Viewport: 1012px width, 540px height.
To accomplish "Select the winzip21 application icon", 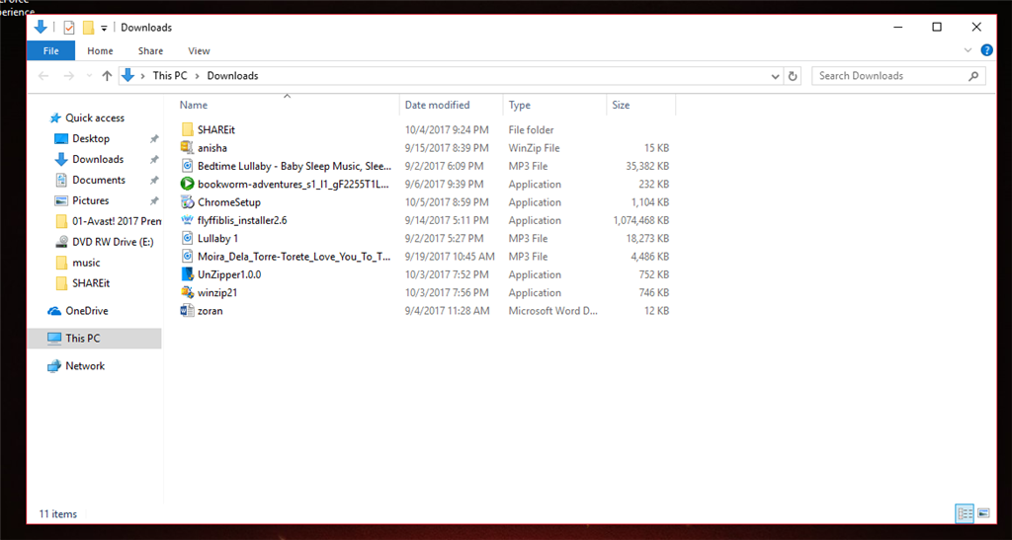I will coord(187,292).
